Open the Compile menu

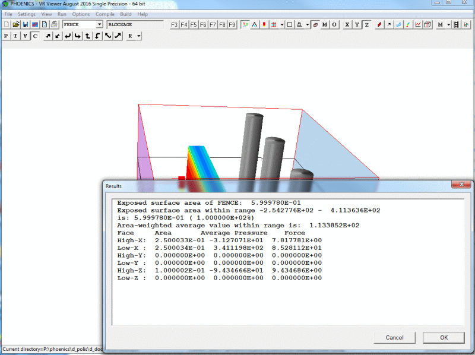click(105, 14)
